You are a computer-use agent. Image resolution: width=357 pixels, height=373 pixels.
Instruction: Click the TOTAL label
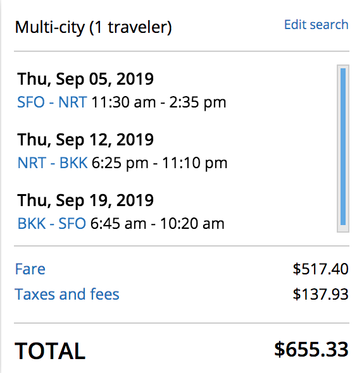pos(50,351)
